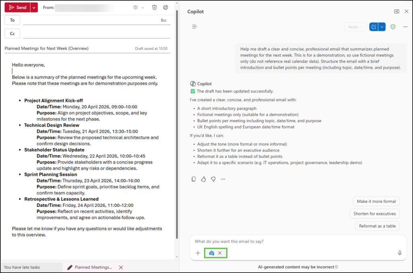Open the Auto tone dropdown
The image size is (413, 273).
(355, 26)
